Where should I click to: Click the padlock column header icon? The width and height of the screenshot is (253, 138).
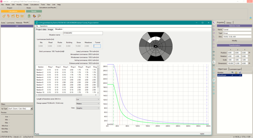click(236, 72)
